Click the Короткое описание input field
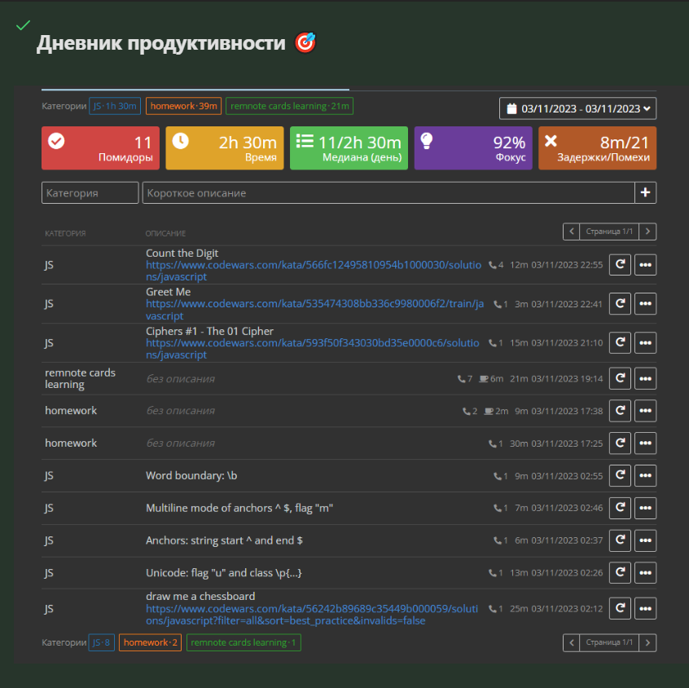The width and height of the screenshot is (689, 688). pyautogui.click(x=388, y=193)
